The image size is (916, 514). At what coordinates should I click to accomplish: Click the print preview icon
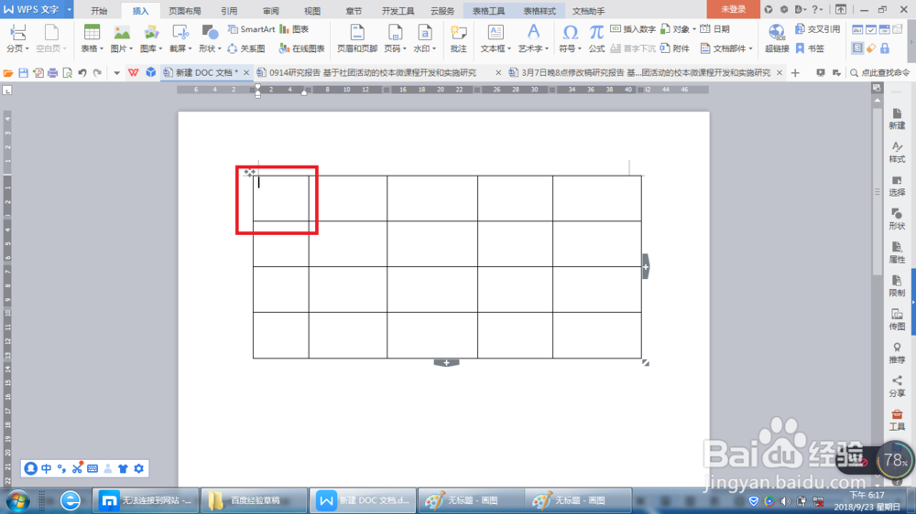[x=67, y=73]
